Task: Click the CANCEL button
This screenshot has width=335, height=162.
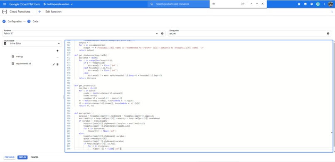Action: pyautogui.click(x=34, y=157)
